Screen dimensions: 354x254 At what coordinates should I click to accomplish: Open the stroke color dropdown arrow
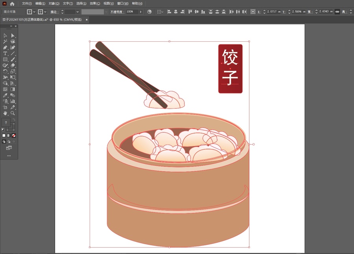pos(45,12)
